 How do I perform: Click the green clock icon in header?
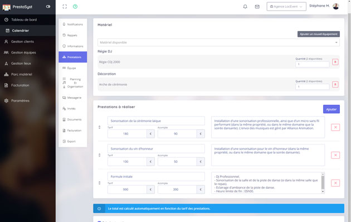coord(75,7)
